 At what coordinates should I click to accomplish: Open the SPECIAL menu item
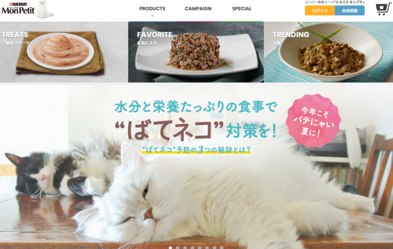(x=242, y=8)
